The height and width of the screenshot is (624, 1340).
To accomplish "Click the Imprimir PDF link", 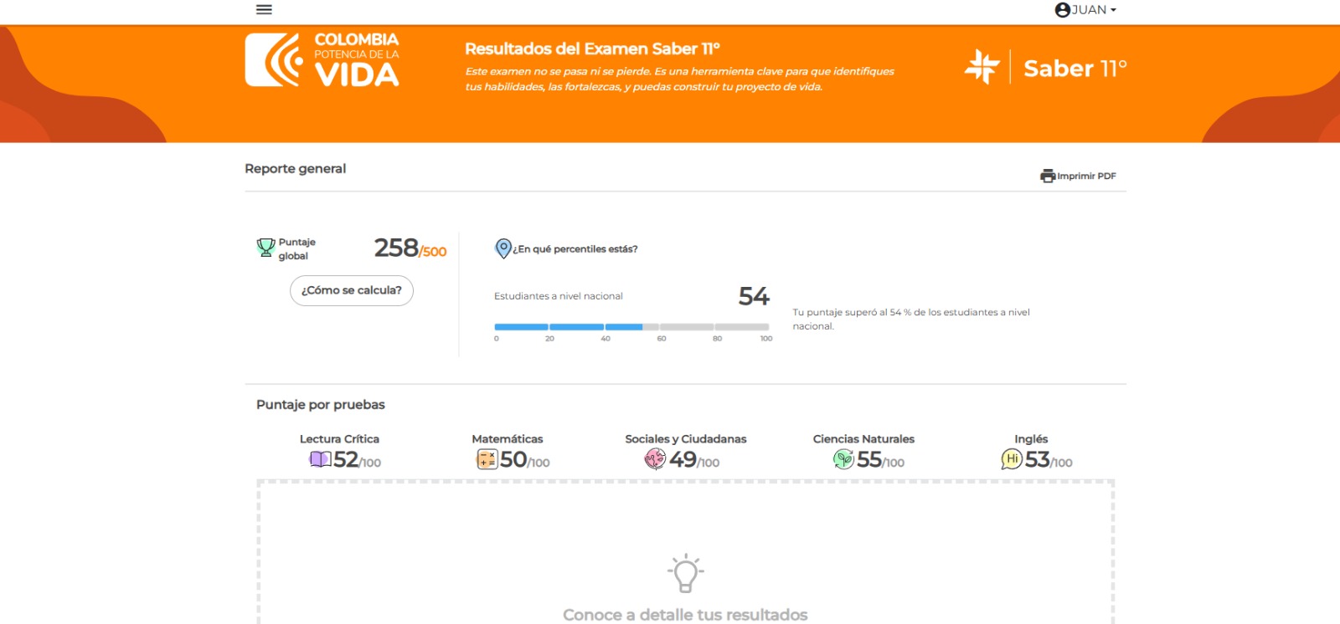I will tap(1086, 176).
